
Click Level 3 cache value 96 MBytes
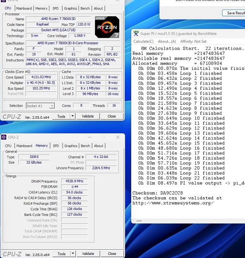pos(90,94)
